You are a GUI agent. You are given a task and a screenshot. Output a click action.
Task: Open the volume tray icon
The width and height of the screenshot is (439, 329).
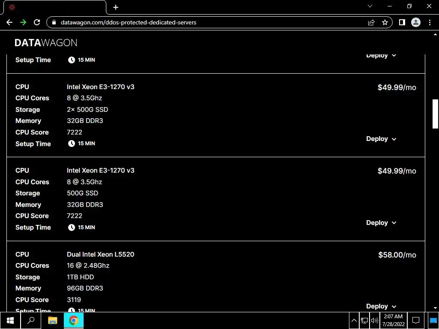374,320
